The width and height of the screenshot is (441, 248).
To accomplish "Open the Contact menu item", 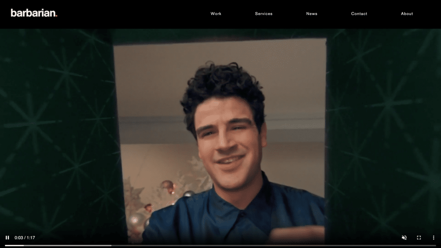I will (x=359, y=13).
